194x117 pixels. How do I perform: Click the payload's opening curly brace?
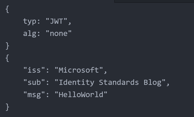7,58
